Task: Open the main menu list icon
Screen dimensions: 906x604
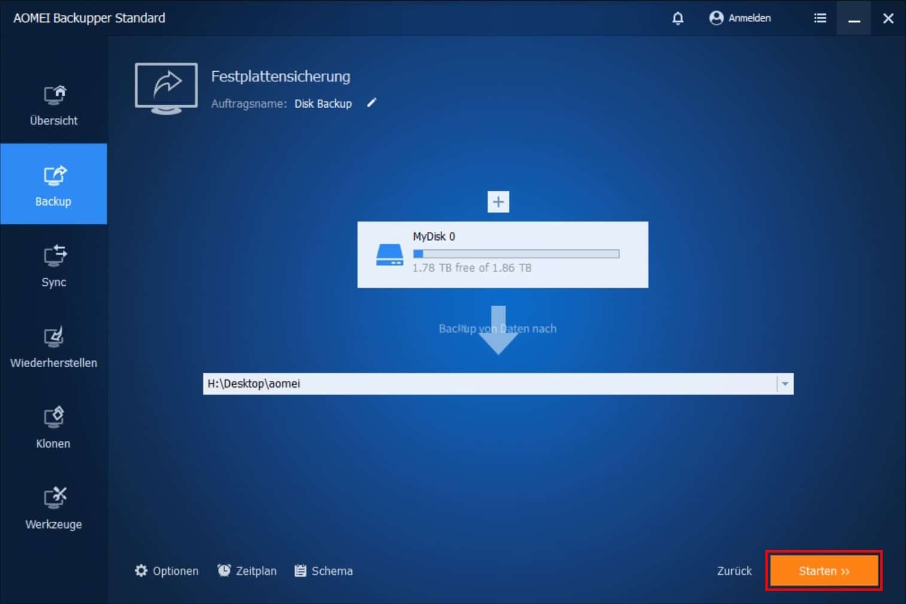Action: click(x=820, y=18)
